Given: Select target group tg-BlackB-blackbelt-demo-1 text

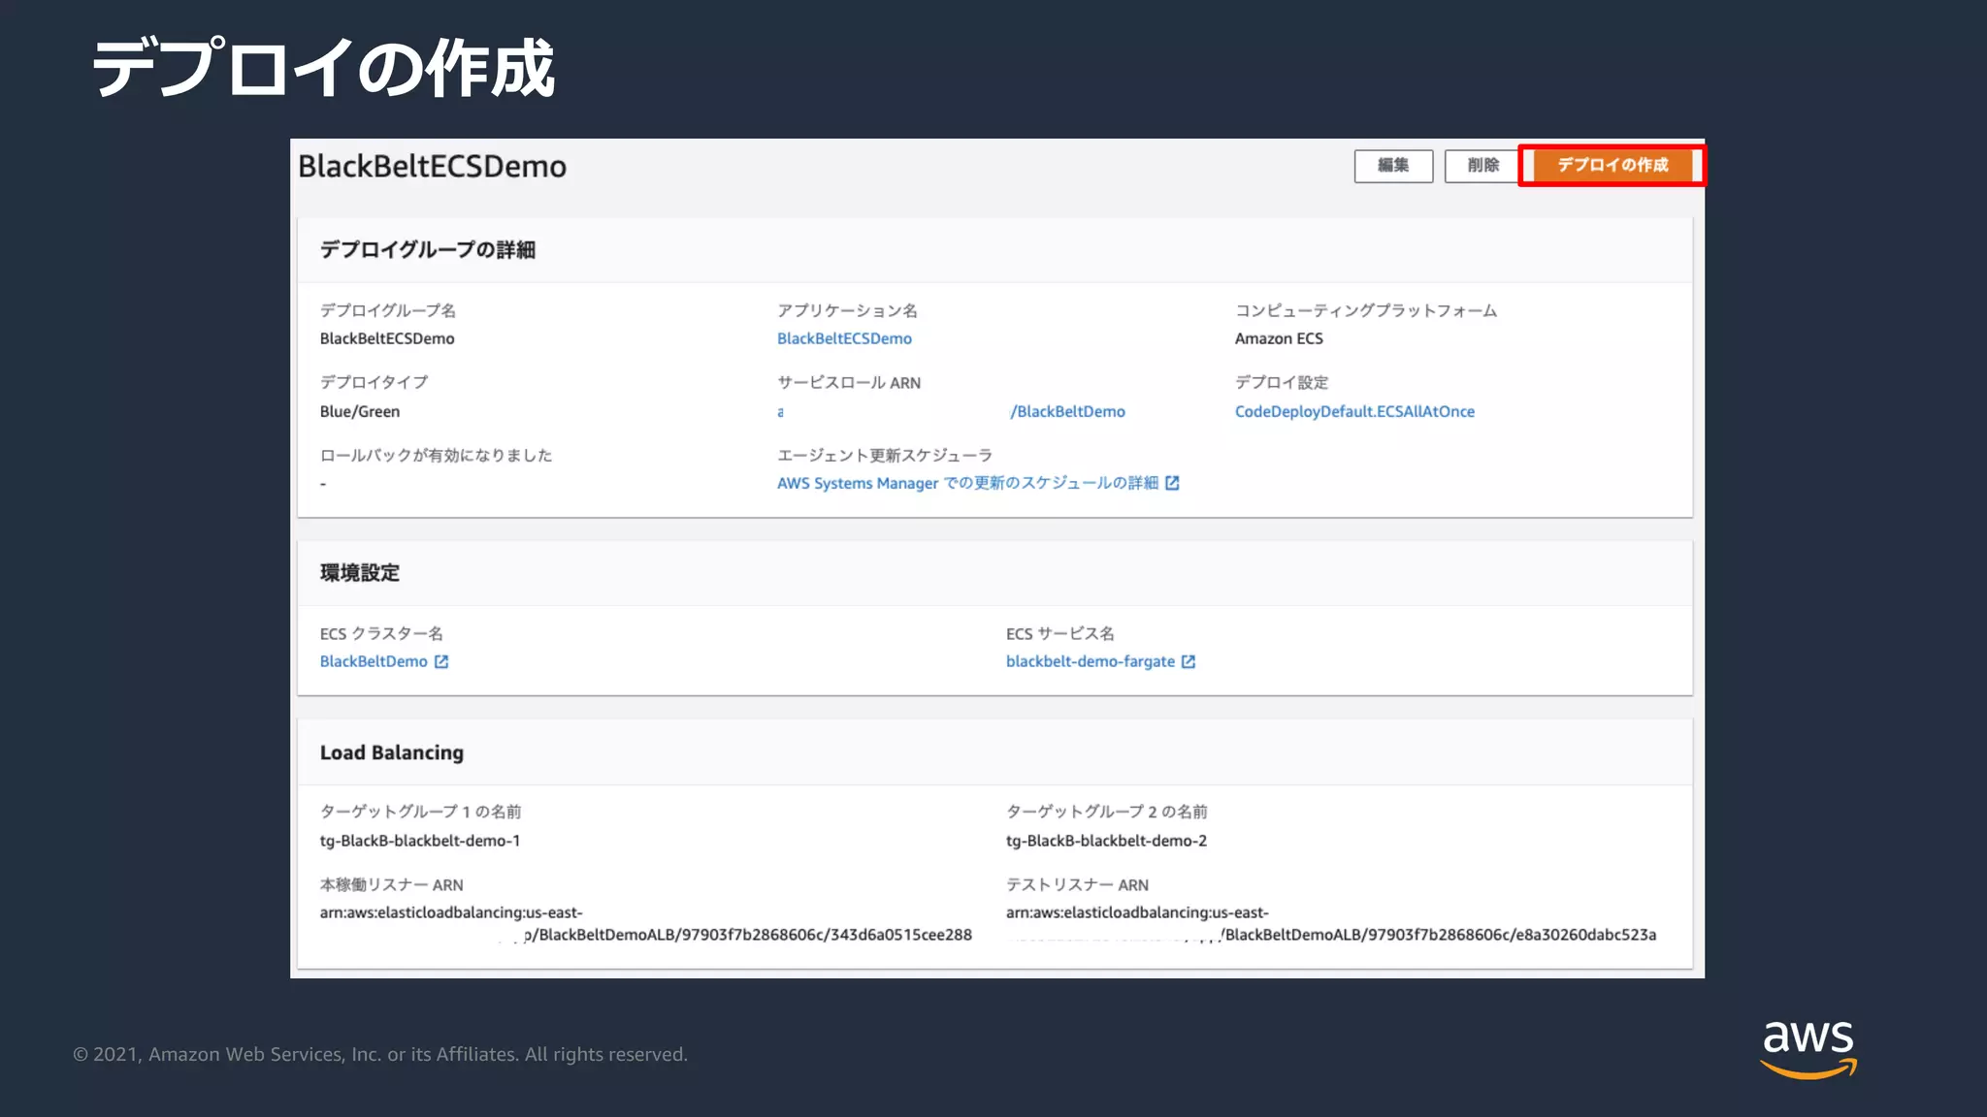Looking at the screenshot, I should coord(420,841).
